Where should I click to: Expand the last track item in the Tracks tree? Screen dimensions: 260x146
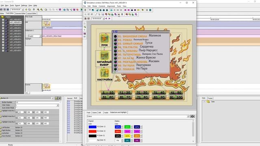click(3, 50)
